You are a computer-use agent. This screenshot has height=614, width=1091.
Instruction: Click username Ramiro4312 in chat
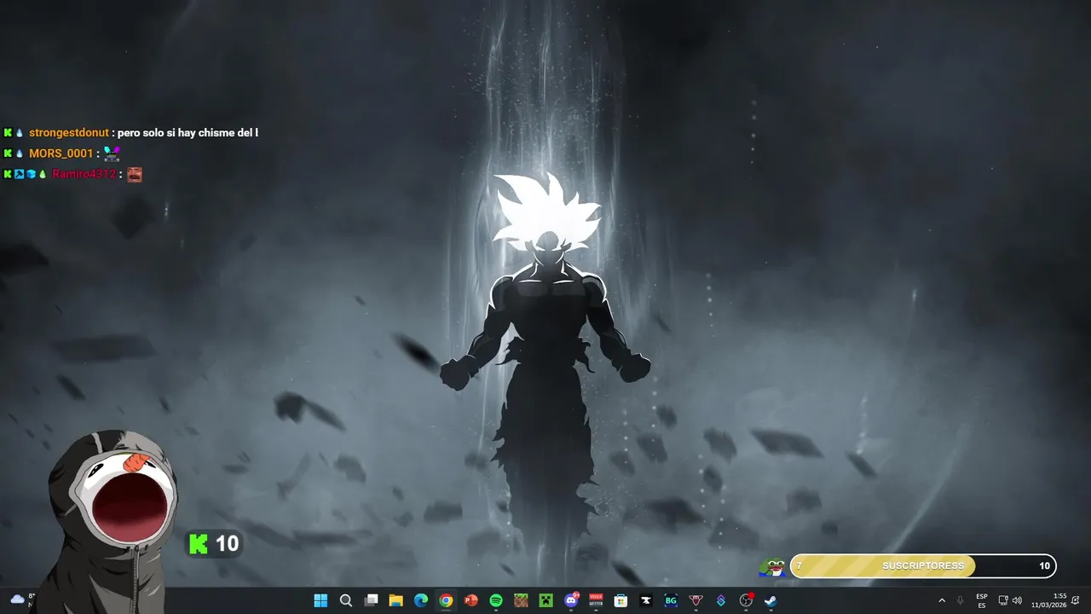point(84,174)
